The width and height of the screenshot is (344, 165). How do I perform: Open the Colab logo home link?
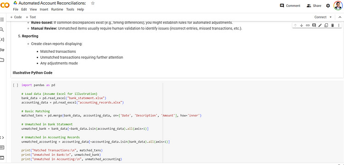tap(5, 5)
